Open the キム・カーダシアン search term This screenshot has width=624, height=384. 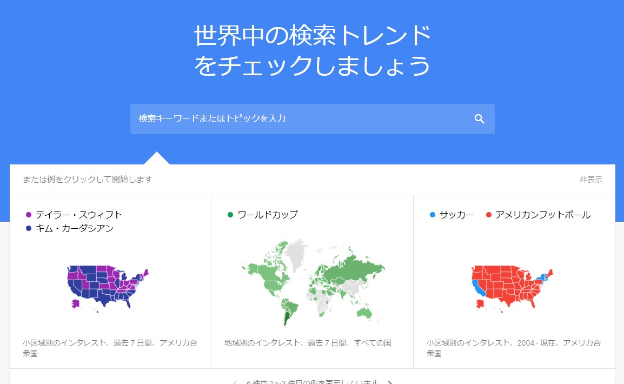coord(75,229)
